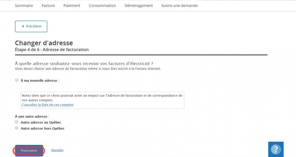Viewport: 296px width, 157px height.
Task: Click the left arrow in Précédent button
Action: tap(23, 26)
